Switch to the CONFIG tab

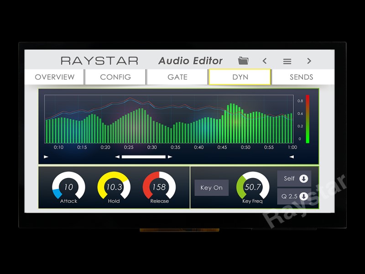click(115, 77)
